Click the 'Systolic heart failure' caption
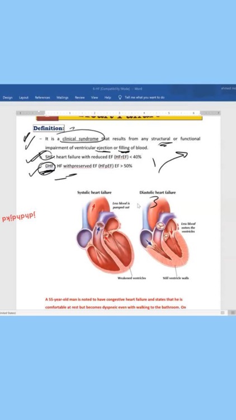This screenshot has height=420, width=236. (95, 192)
